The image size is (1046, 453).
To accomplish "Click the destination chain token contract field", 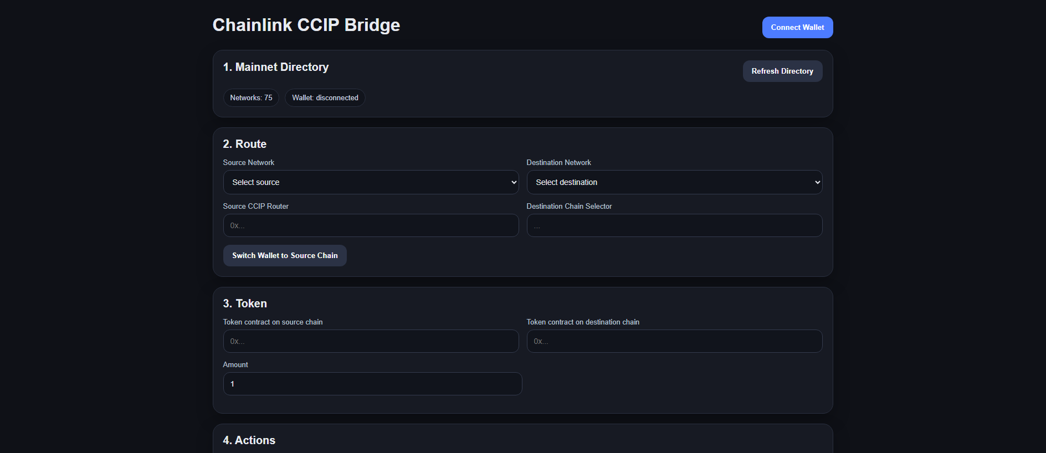I will click(x=674, y=341).
